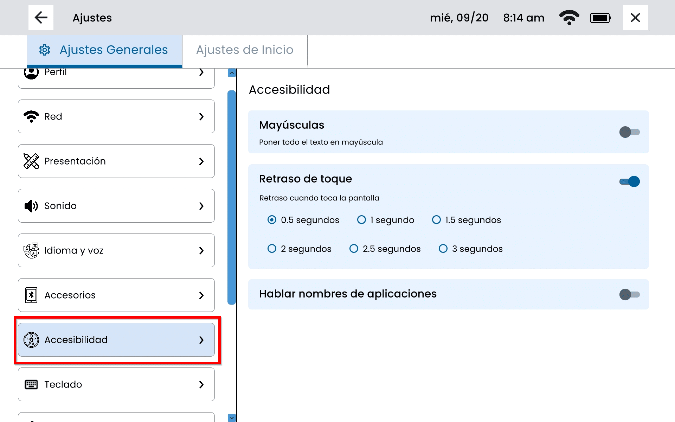Click the Presentación ruler and pencil icon
Image resolution: width=675 pixels, height=422 pixels.
tap(31, 161)
